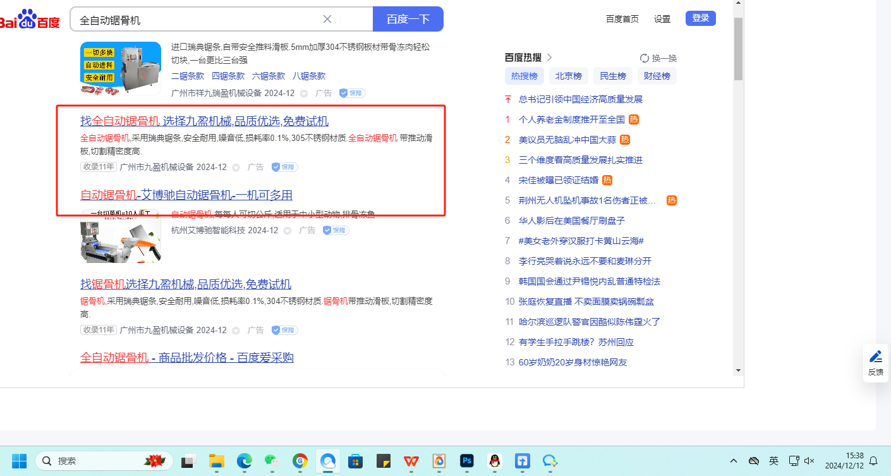891x476 pixels.
Task: Open the 反馈 feedback pencil icon
Action: [x=875, y=357]
